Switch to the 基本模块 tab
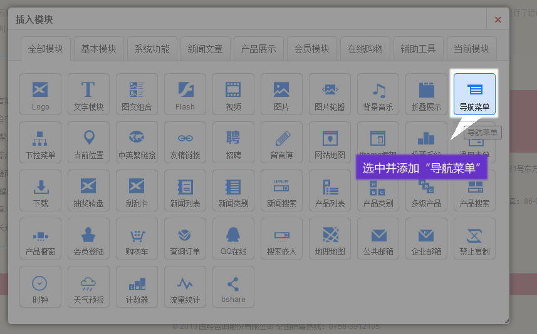The image size is (537, 334). [x=98, y=49]
